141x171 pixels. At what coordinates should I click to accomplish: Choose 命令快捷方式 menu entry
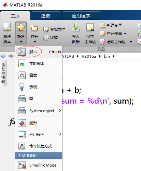point(39,146)
